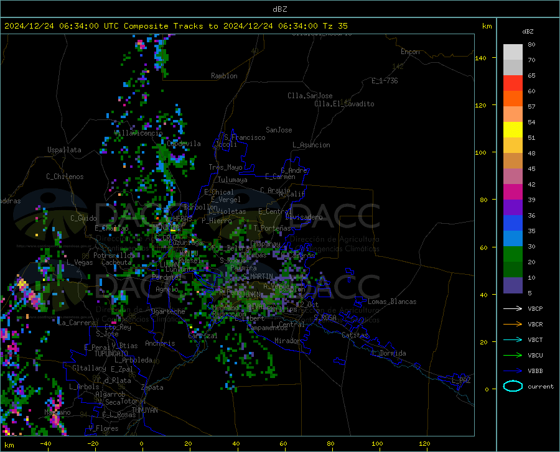Screen dimensions: 560x452
Task: Click the cyan 'current' ellipse icon
Action: point(513,386)
